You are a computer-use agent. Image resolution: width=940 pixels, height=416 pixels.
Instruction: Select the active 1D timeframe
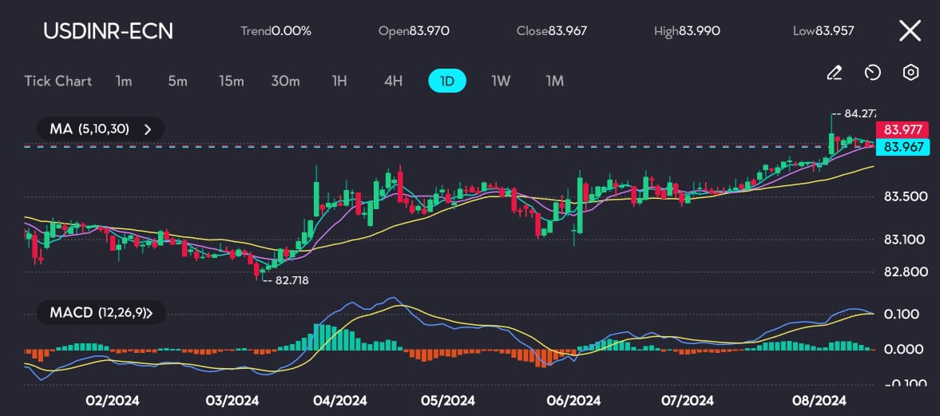click(447, 81)
